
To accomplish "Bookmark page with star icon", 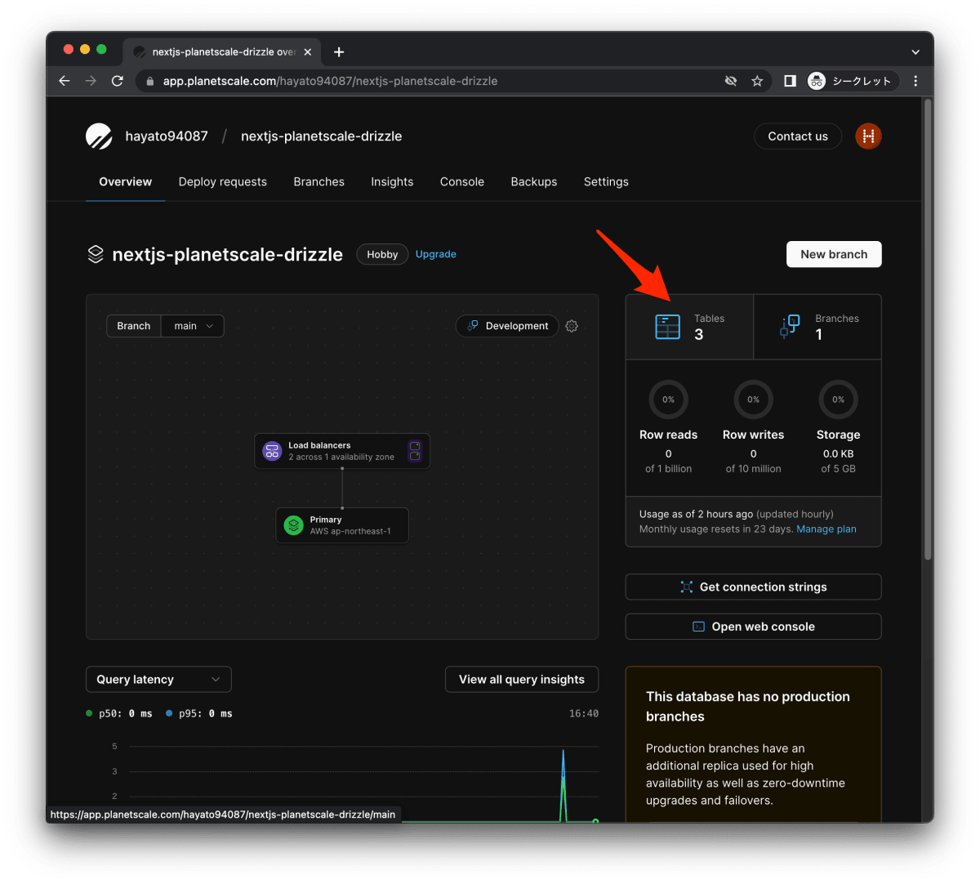I will coord(757,81).
